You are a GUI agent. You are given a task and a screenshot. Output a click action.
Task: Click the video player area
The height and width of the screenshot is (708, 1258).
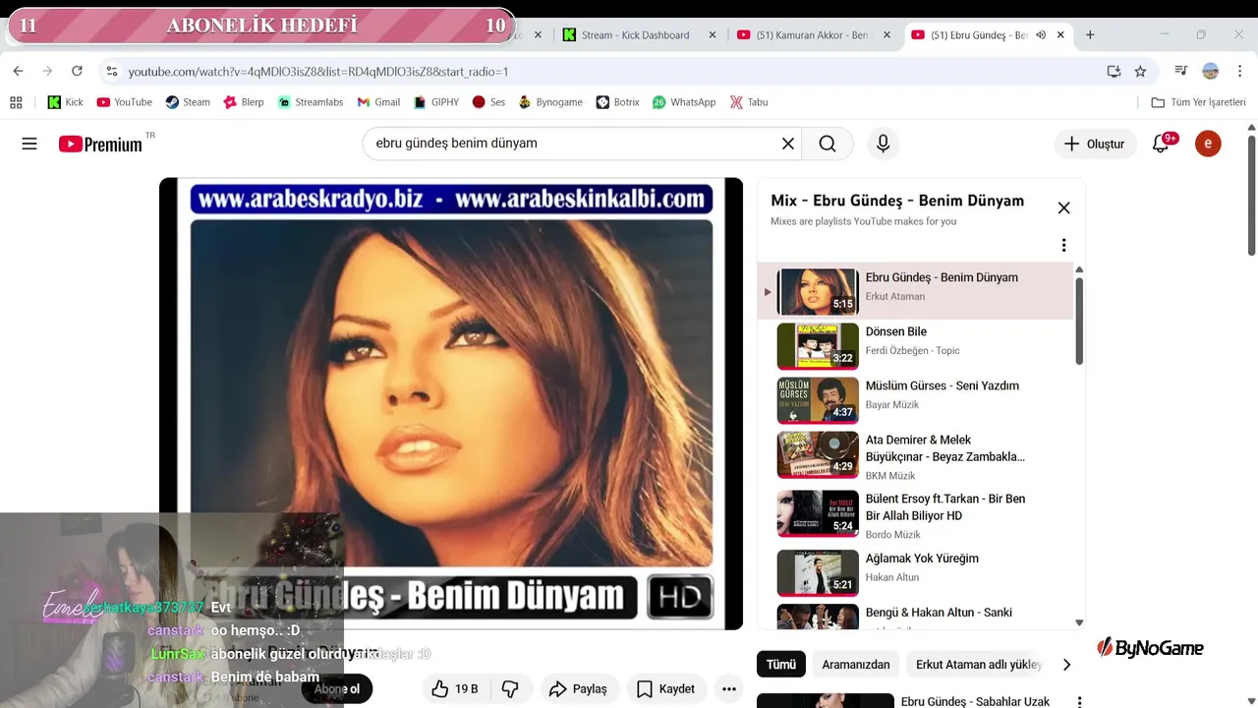[451, 403]
